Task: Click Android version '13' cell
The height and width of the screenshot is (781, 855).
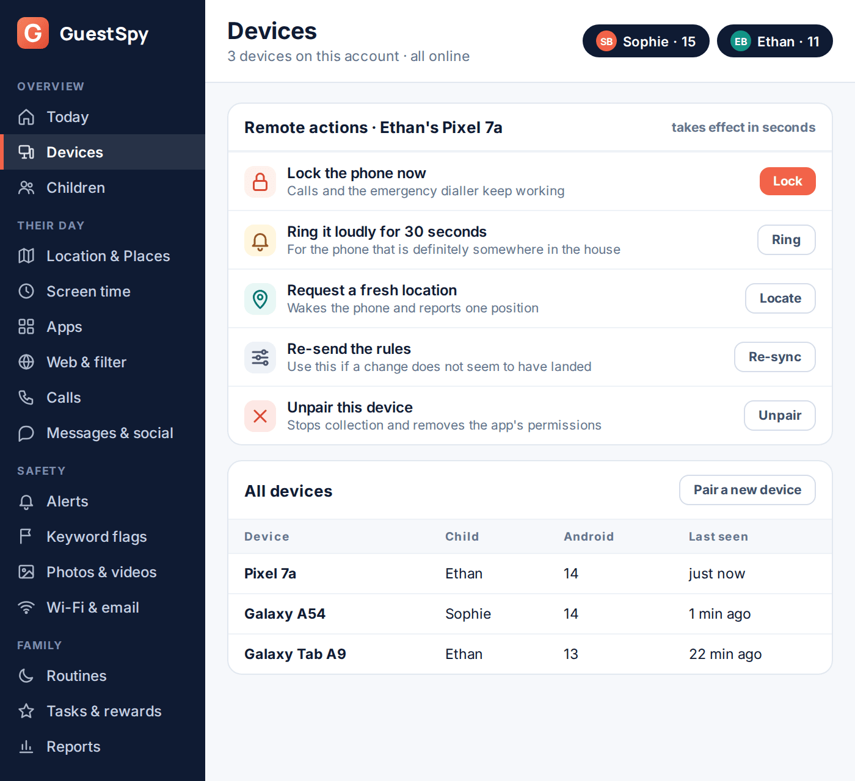Action: (570, 654)
